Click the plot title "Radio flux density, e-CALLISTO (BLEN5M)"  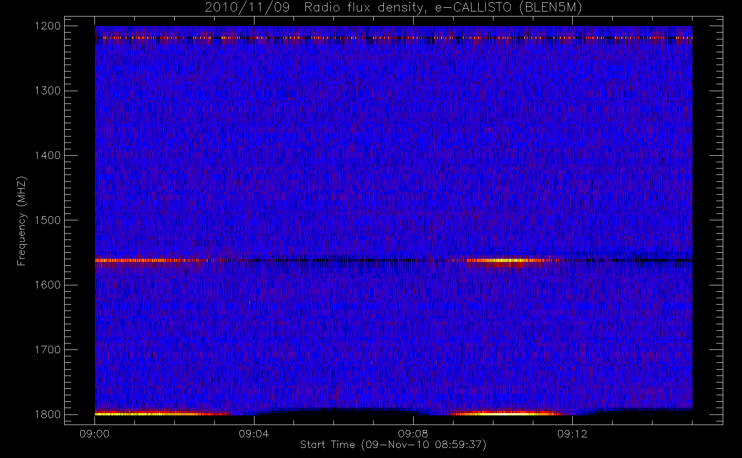point(443,8)
